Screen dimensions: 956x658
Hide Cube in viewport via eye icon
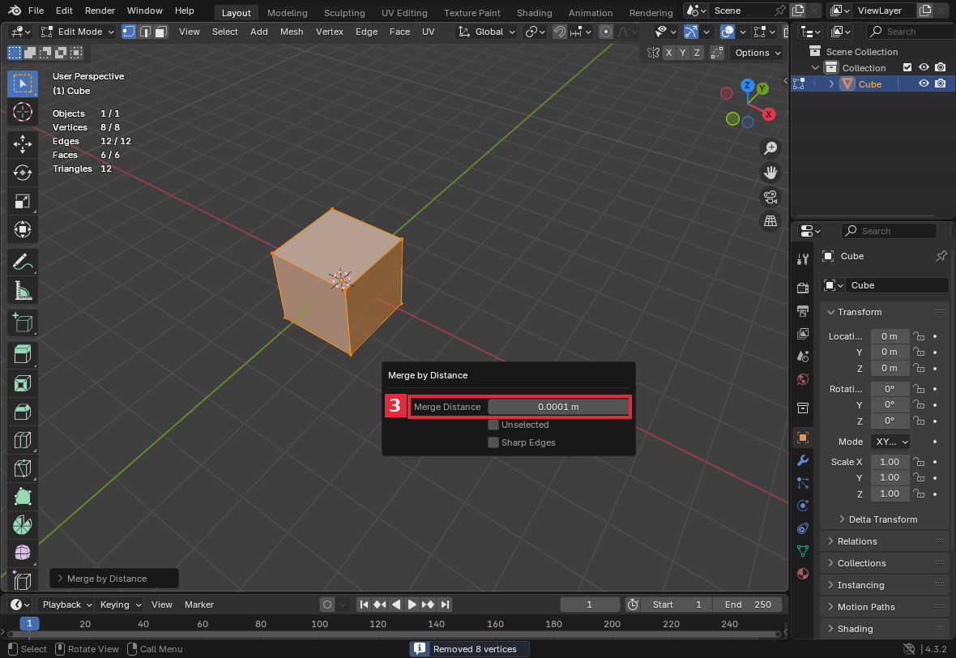(924, 83)
